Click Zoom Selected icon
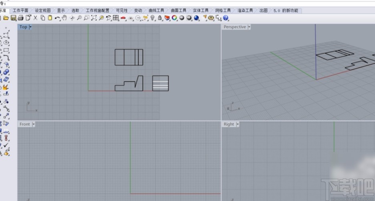Viewport: 375px width, 201px height. [101, 18]
